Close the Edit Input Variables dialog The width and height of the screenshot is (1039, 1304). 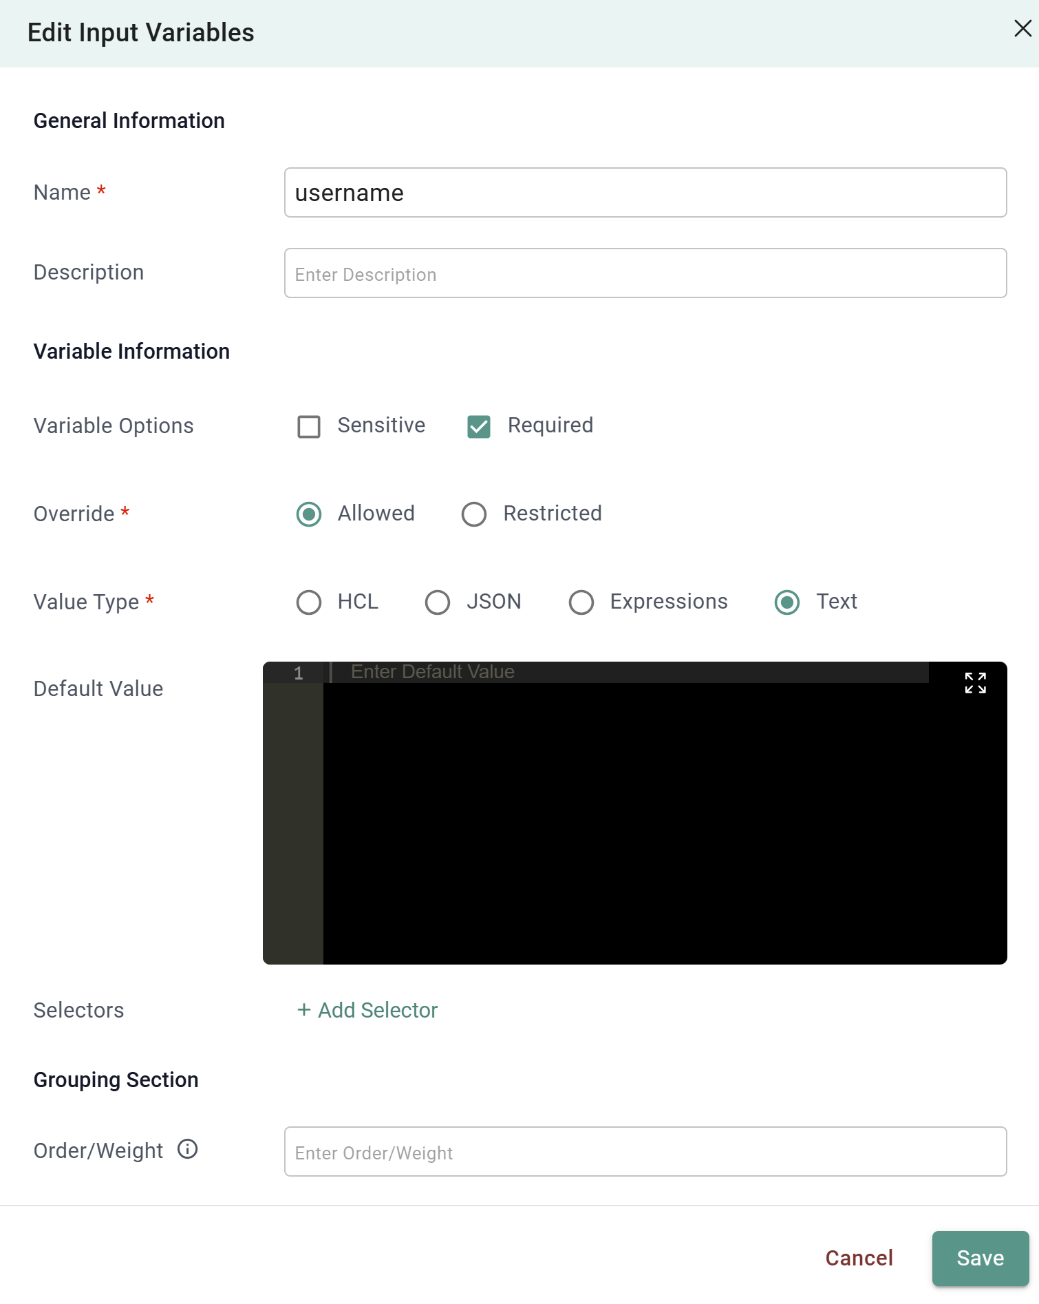pos(1022,29)
